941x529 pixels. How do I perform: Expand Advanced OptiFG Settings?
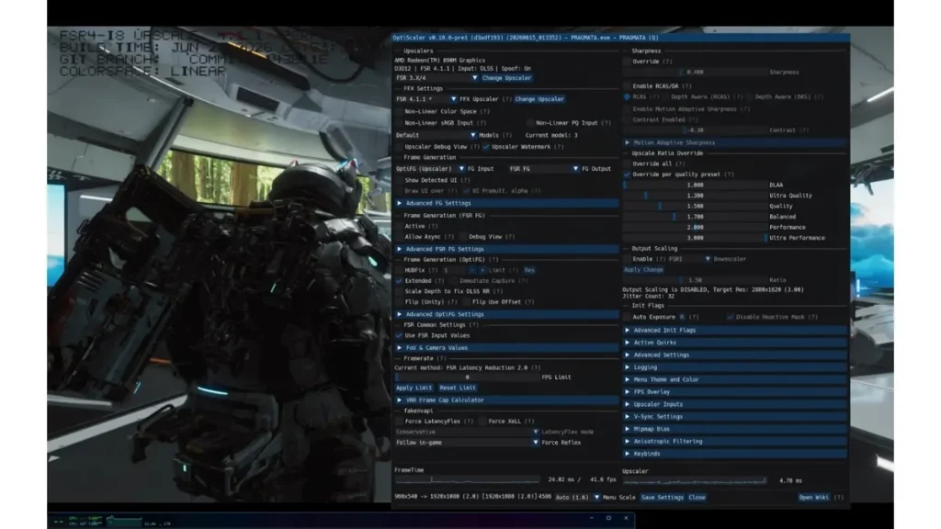[x=506, y=314]
